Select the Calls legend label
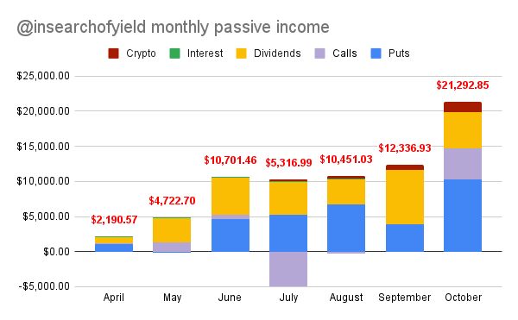 tap(344, 53)
